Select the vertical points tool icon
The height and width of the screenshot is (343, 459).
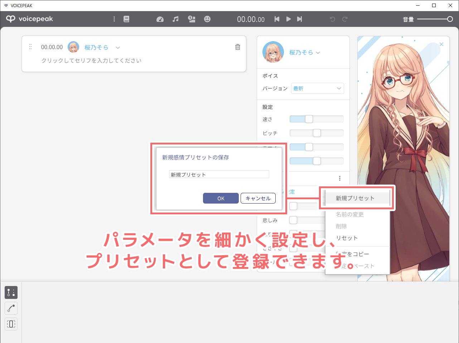(x=11, y=292)
